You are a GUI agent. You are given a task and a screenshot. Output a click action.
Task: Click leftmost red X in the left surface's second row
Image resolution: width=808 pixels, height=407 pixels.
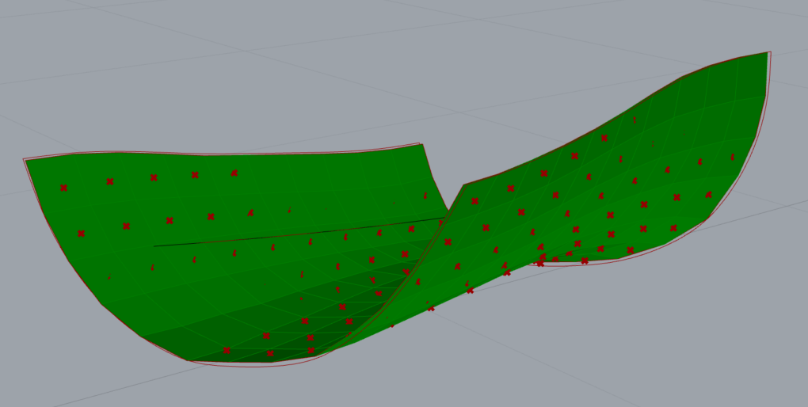pos(81,234)
